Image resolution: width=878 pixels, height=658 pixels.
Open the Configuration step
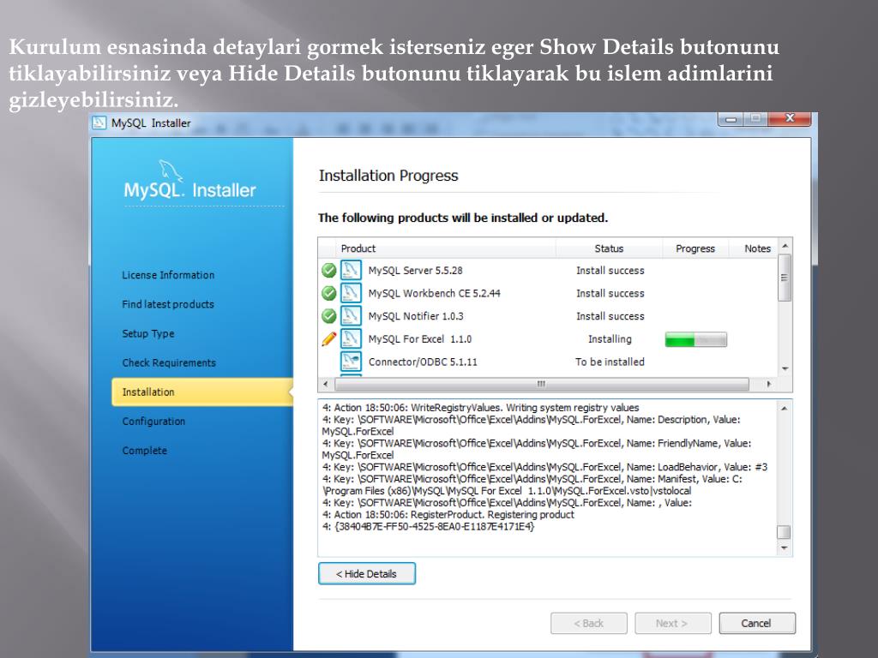(x=153, y=422)
